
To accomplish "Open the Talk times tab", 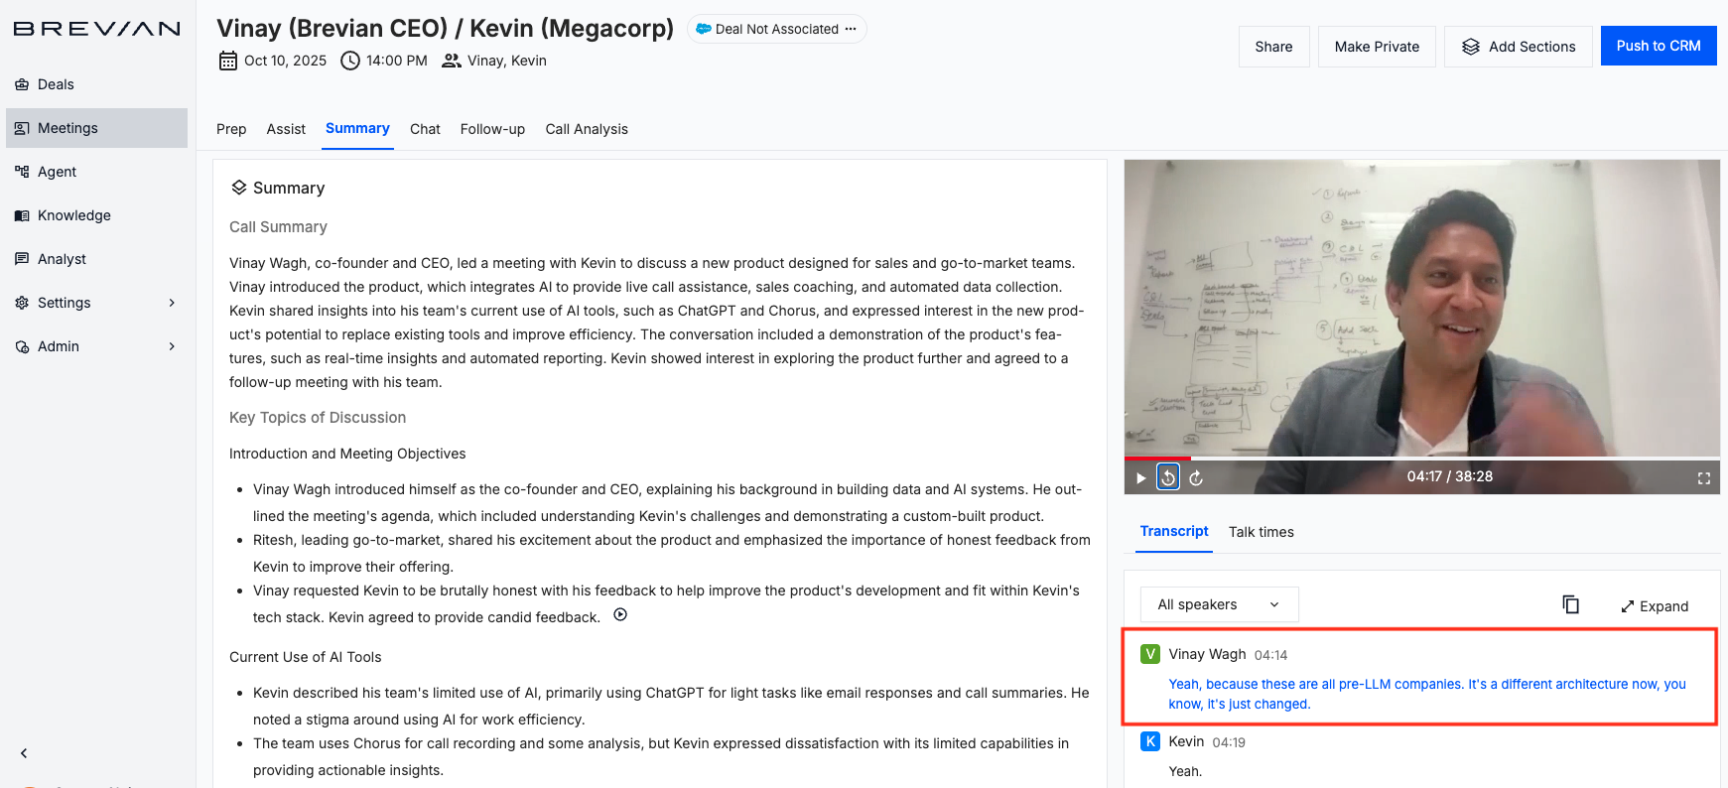I will [1261, 532].
